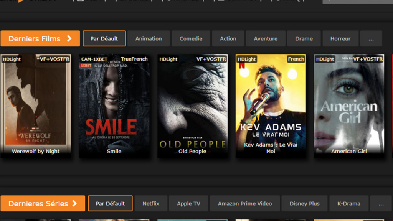Click Netflix N logo on Kev Adams poster
This screenshot has width=393, height=221.
242,65
